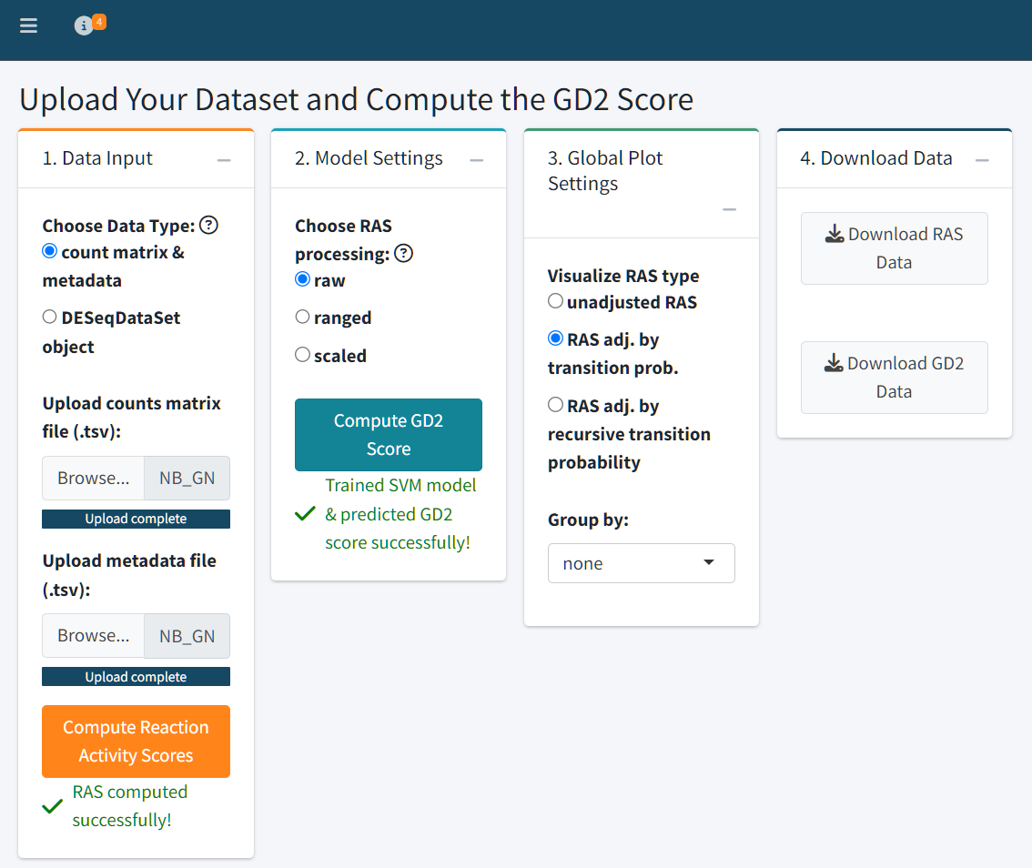Collapse the Model Settings box
This screenshot has width=1032, height=868.
[x=477, y=160]
